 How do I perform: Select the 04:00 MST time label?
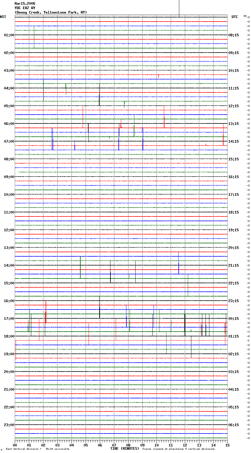click(x=9, y=88)
